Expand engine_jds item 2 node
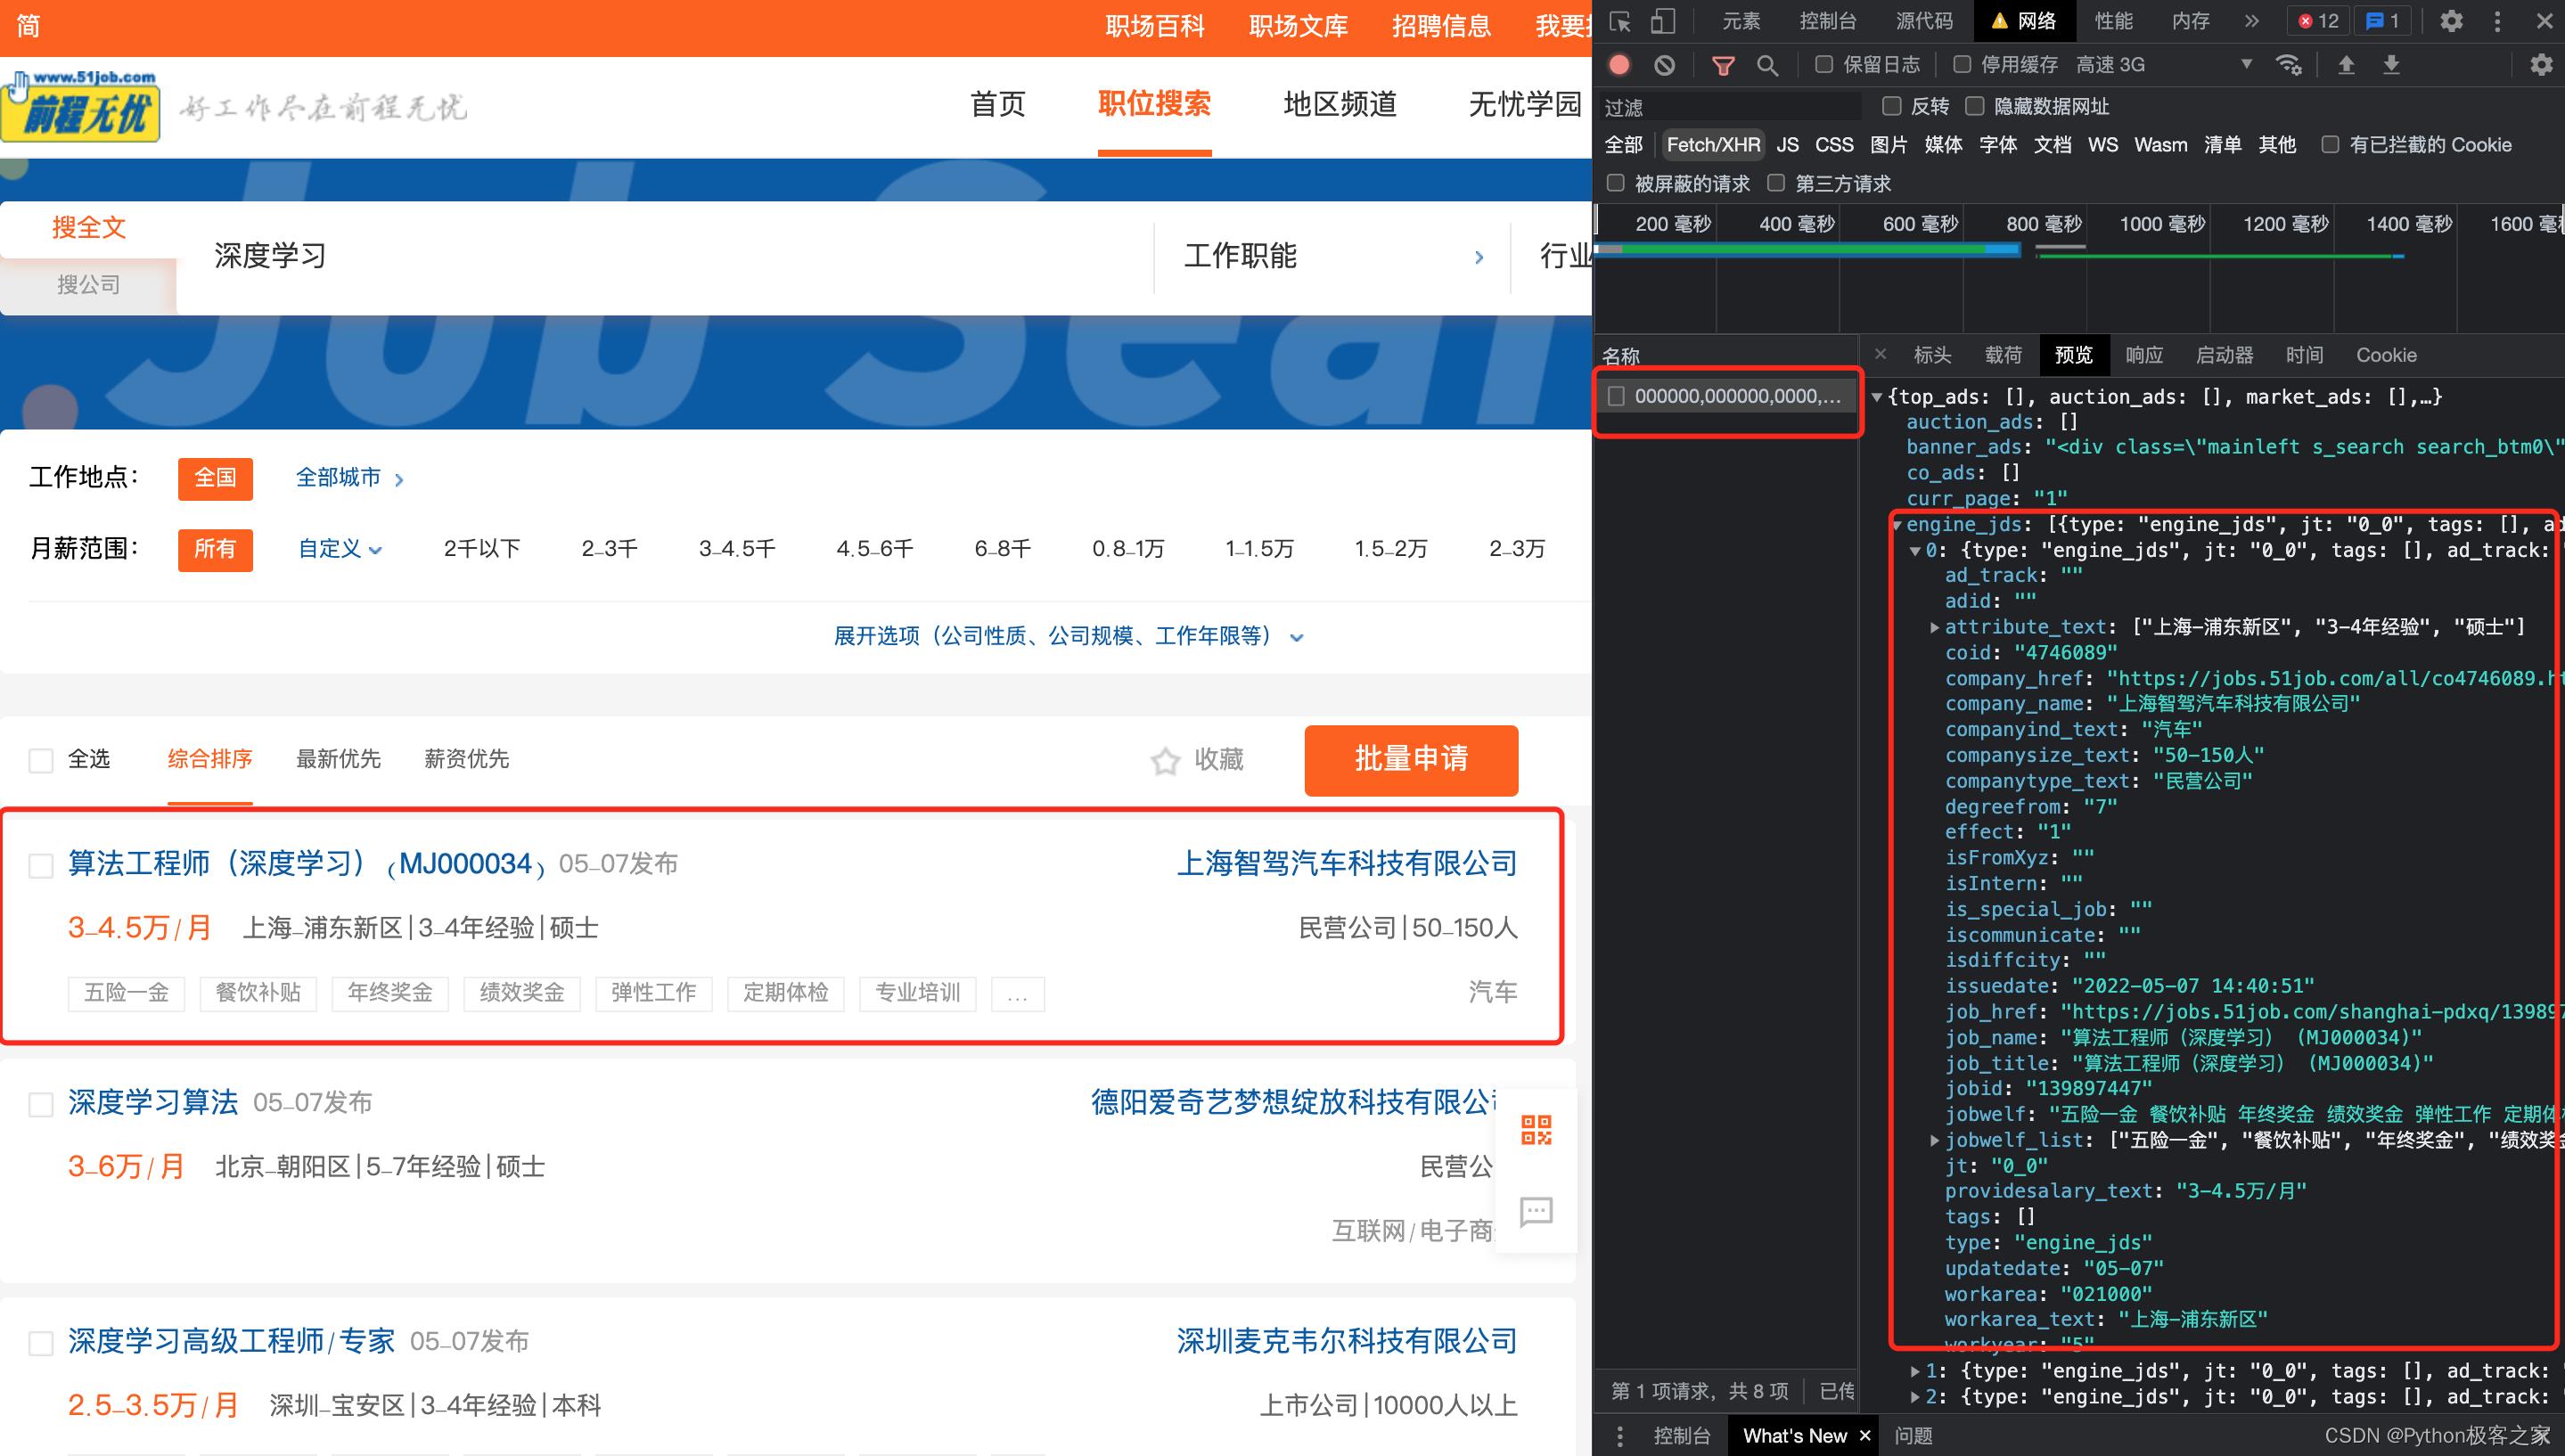 (1915, 1397)
